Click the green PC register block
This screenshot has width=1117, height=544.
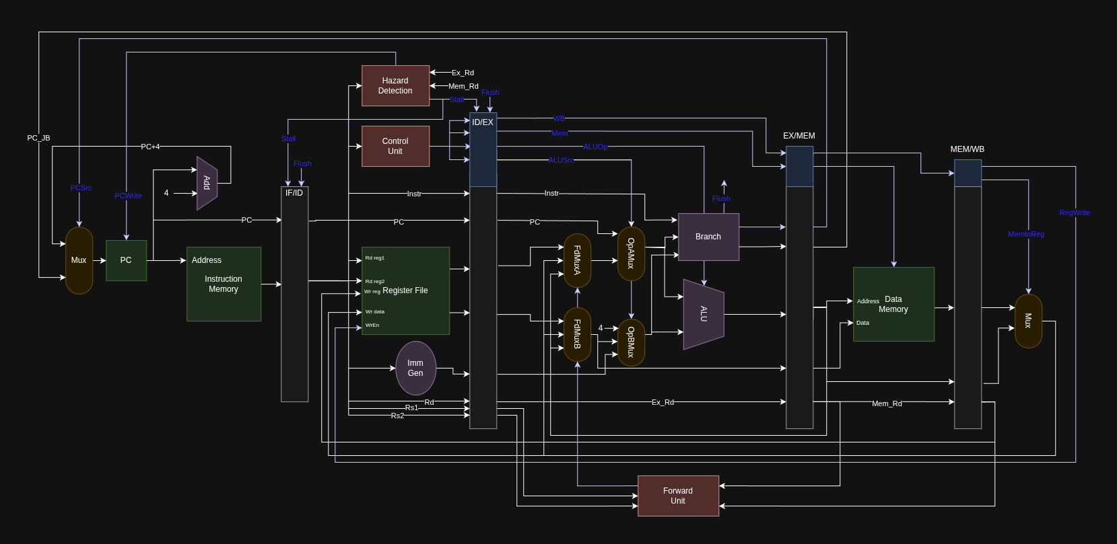[126, 260]
